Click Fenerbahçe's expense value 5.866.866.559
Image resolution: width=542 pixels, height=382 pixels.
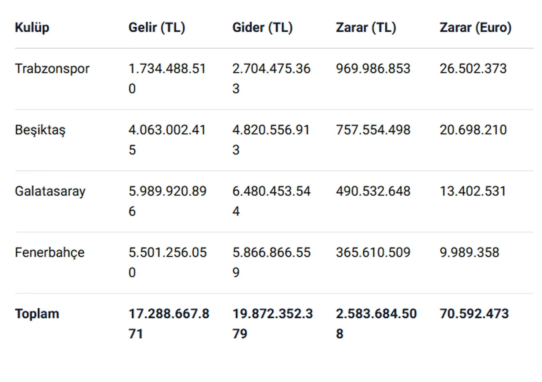[x=271, y=262]
